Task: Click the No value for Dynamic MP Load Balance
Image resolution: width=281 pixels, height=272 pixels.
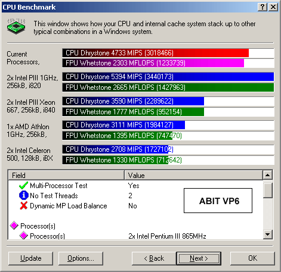Action: coord(132,206)
